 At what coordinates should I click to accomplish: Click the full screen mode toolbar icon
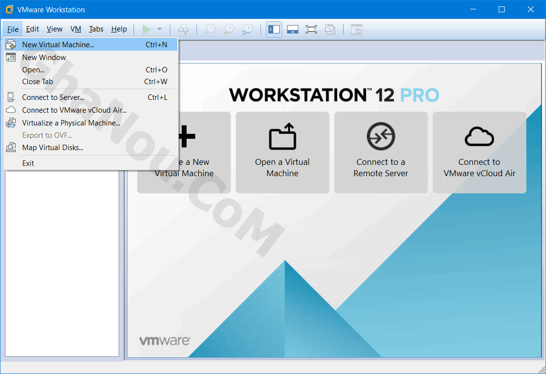tap(311, 29)
